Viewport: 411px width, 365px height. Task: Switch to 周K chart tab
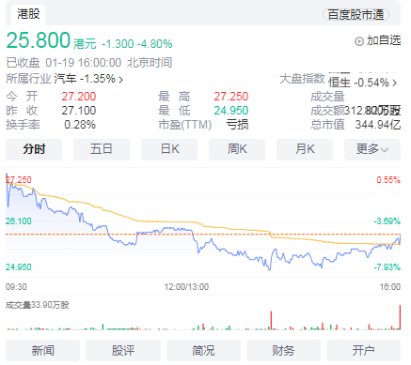point(237,149)
